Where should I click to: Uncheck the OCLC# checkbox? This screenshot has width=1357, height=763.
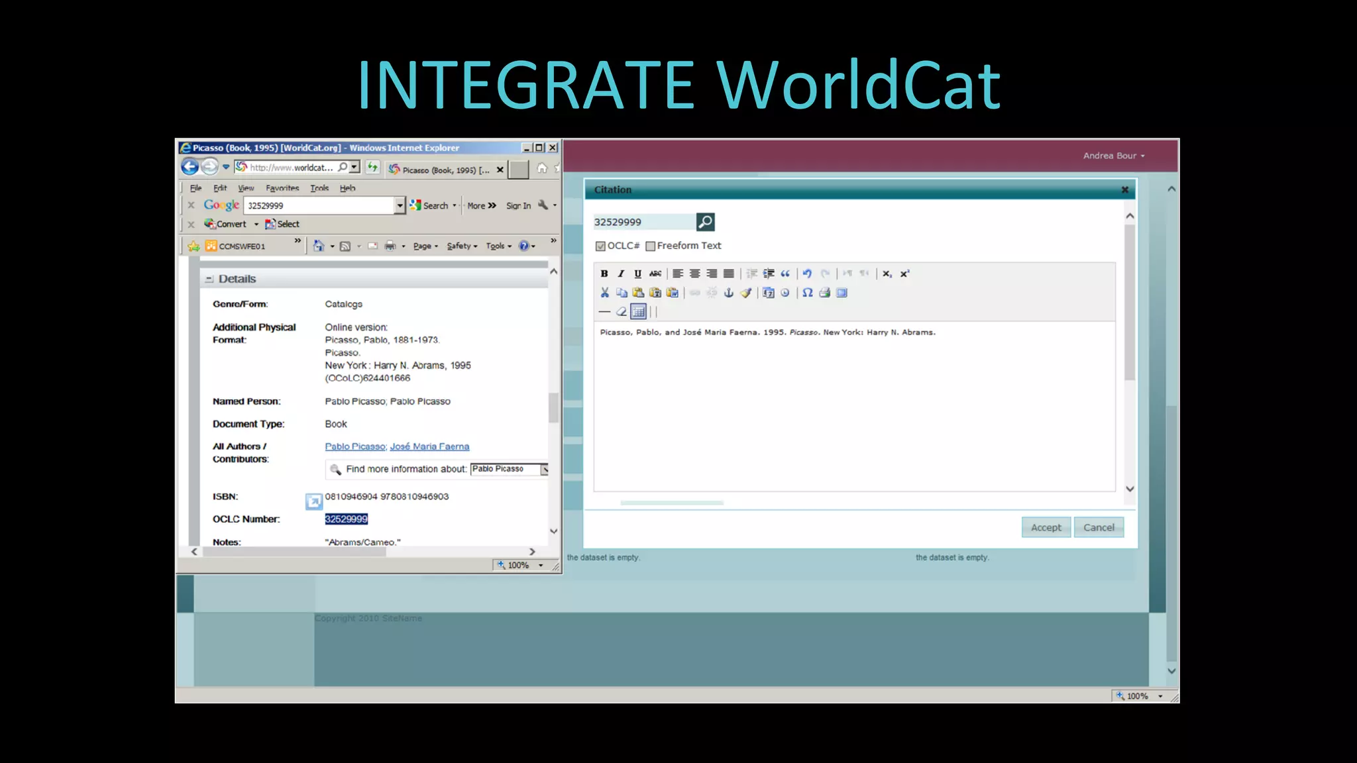pos(600,246)
